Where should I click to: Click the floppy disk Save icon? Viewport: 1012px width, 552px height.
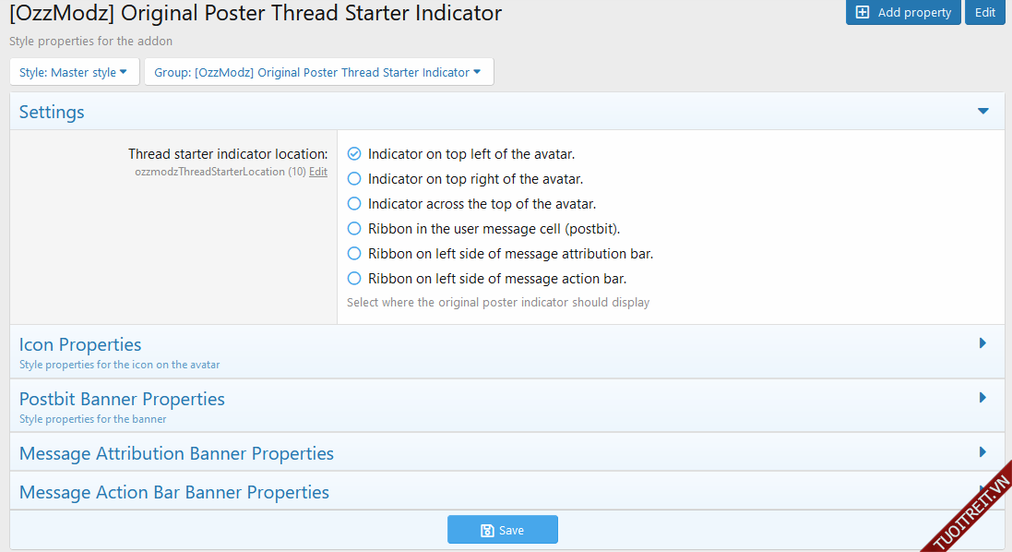point(487,531)
